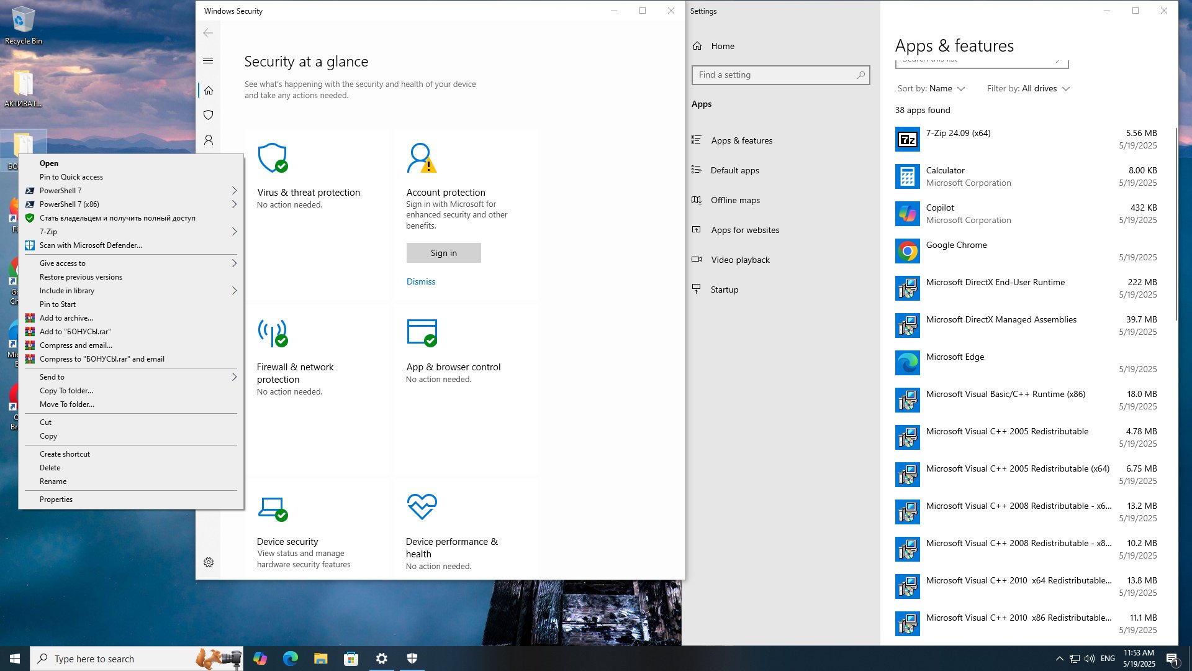The width and height of the screenshot is (1192, 671).
Task: Click the Dismiss link under Account protection
Action: pyautogui.click(x=421, y=281)
